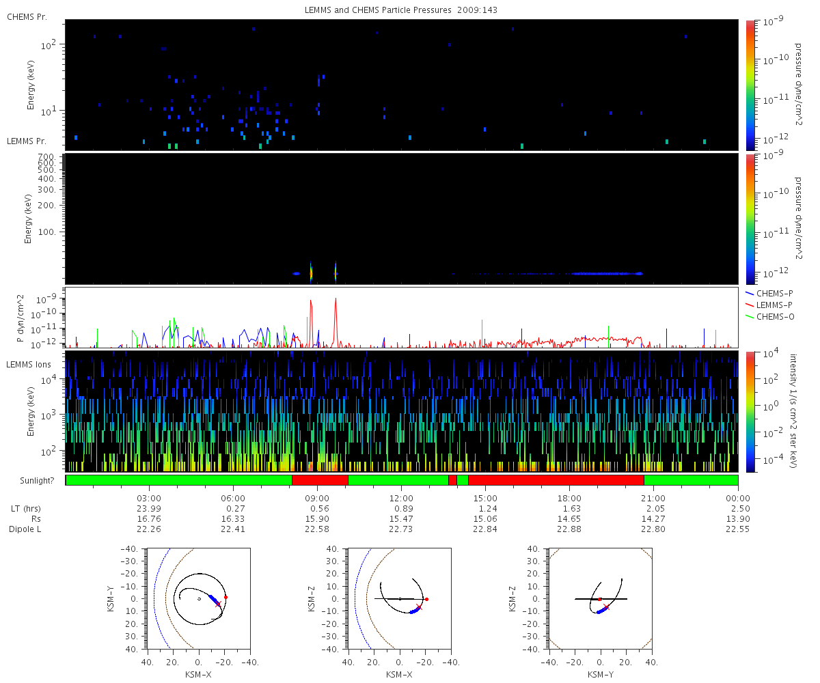820x683 pixels.
Task: Click the KSM-X versus KSM-Y orbit plot
Action: pyautogui.click(x=199, y=598)
